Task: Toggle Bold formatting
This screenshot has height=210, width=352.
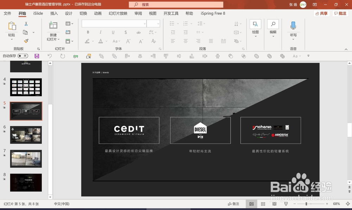Action: [x=88, y=32]
